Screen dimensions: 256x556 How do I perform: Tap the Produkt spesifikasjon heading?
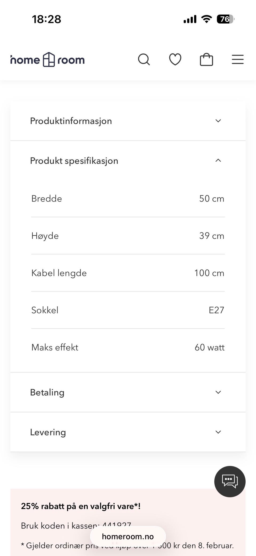point(74,161)
